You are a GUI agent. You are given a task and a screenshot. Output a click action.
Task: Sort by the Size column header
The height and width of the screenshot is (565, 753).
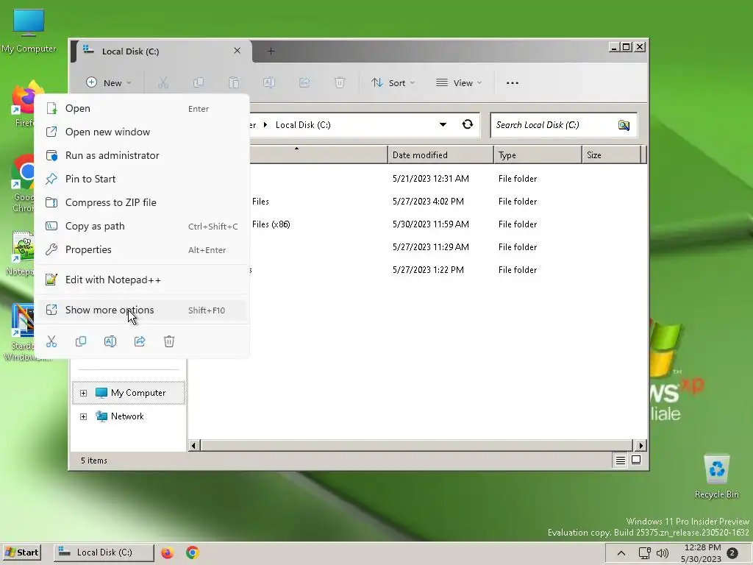click(x=612, y=155)
